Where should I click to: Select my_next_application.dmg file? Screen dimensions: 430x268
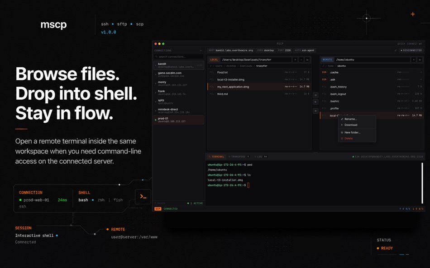pos(259,87)
